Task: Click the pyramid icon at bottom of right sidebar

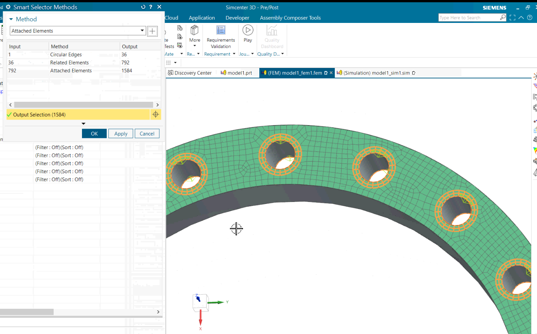Action: (x=535, y=172)
